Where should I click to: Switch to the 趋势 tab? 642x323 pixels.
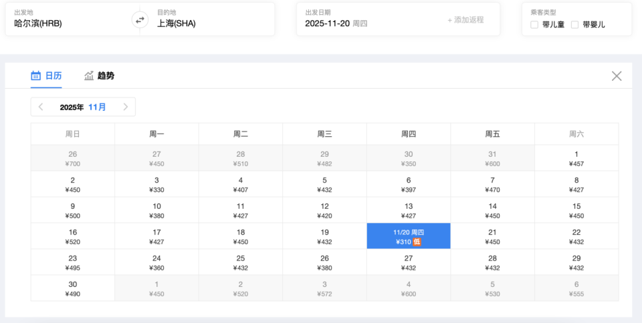coord(106,76)
